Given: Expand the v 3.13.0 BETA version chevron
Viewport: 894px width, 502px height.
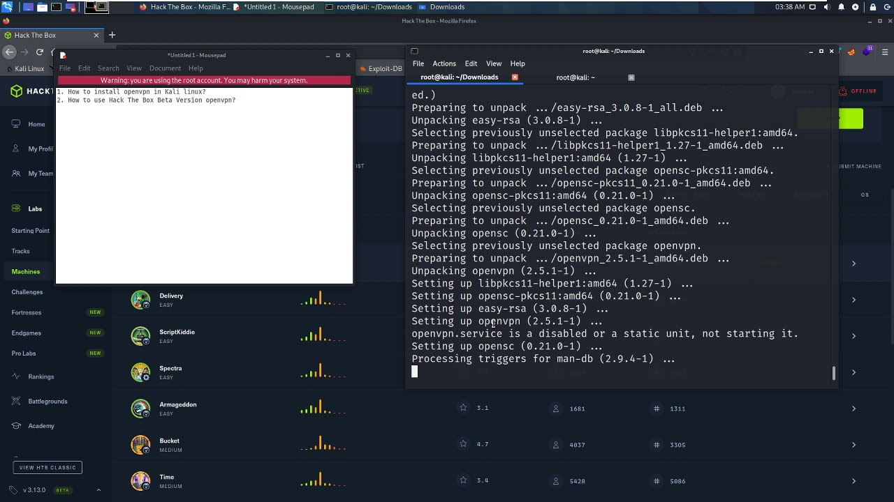Looking at the screenshot, I should [98, 490].
